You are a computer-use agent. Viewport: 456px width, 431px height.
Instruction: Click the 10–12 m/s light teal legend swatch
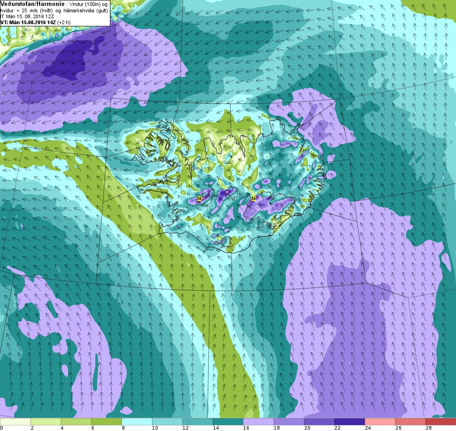pos(167,421)
